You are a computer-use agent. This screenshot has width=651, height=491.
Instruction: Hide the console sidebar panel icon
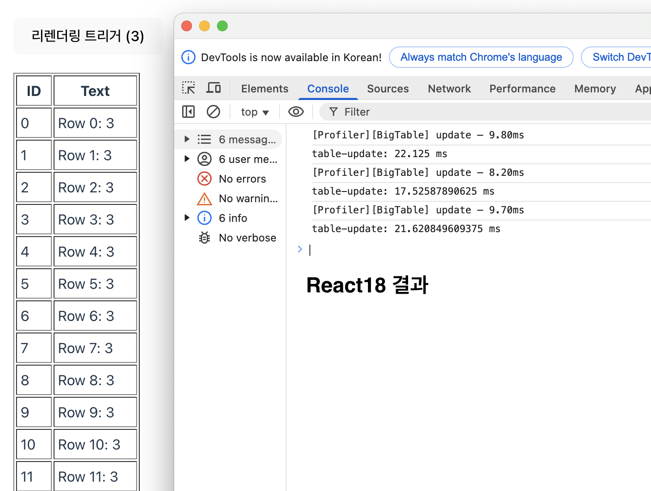click(188, 112)
